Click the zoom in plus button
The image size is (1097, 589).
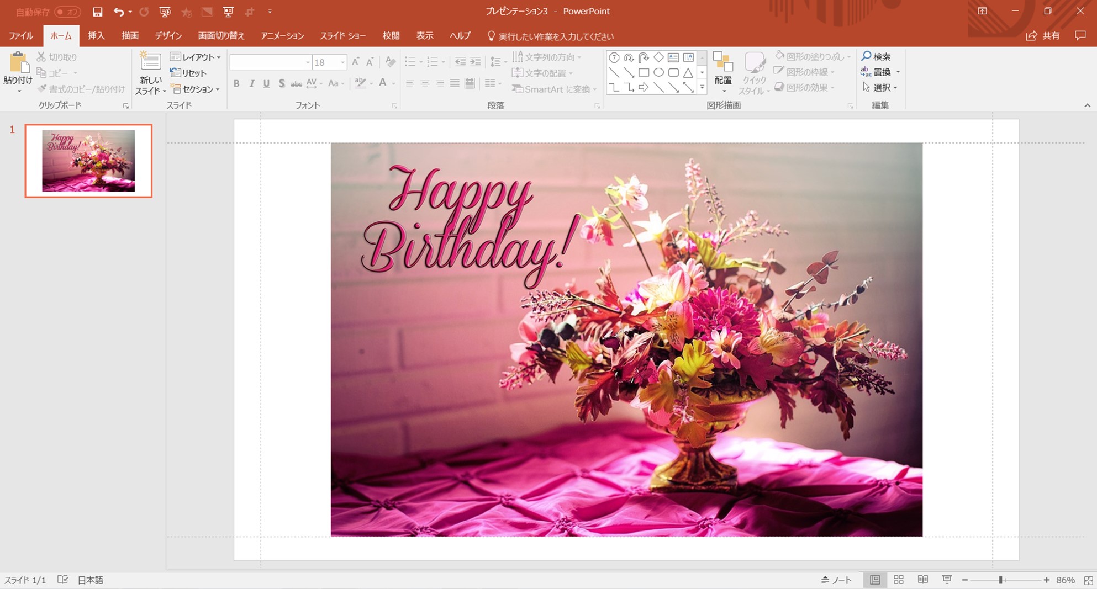click(x=1046, y=580)
